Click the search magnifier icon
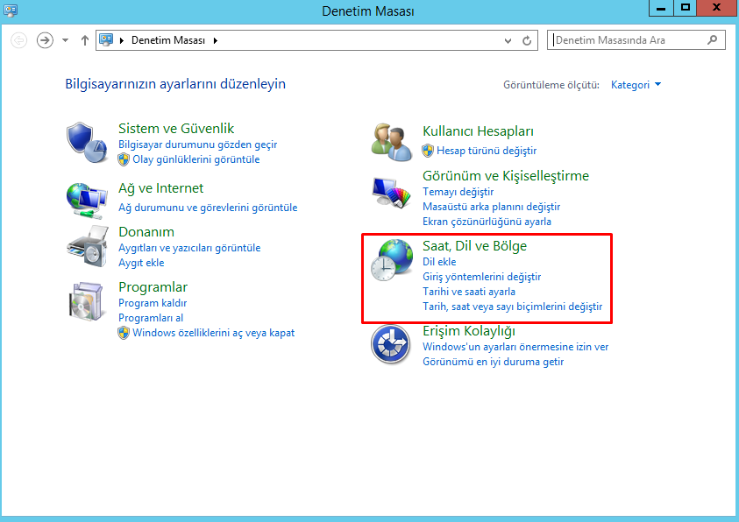This screenshot has height=522, width=739. pyautogui.click(x=712, y=40)
